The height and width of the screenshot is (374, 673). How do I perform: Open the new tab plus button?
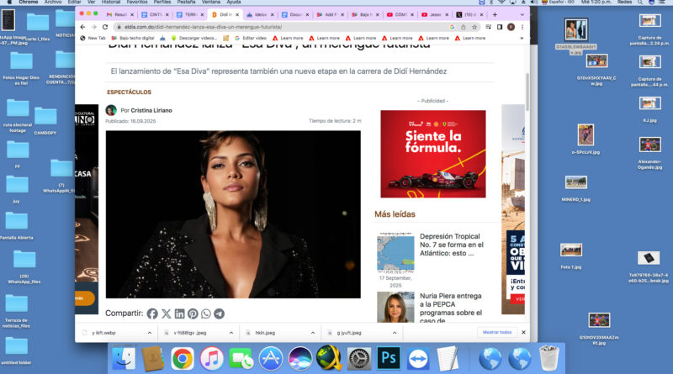click(x=494, y=15)
